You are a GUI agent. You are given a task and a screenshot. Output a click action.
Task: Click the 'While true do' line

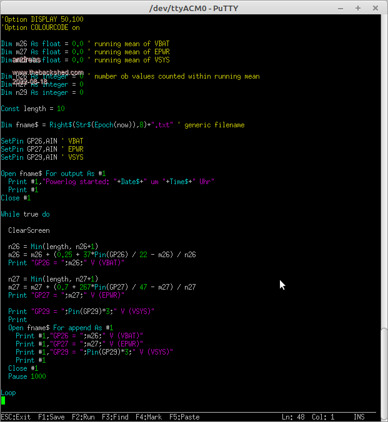(25, 214)
